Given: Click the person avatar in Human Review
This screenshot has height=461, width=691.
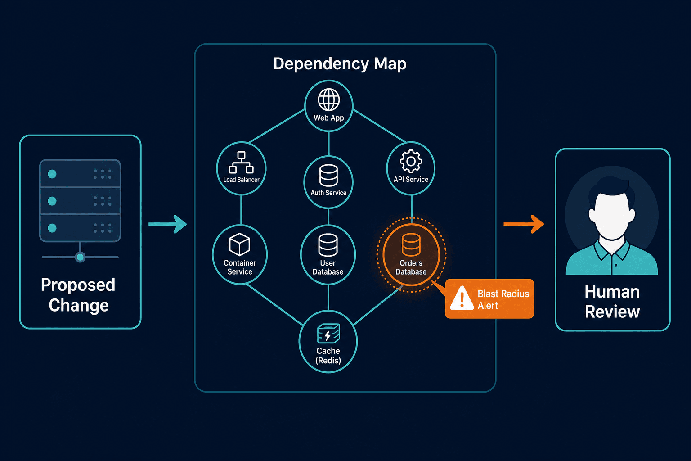Looking at the screenshot, I should coord(612,221).
